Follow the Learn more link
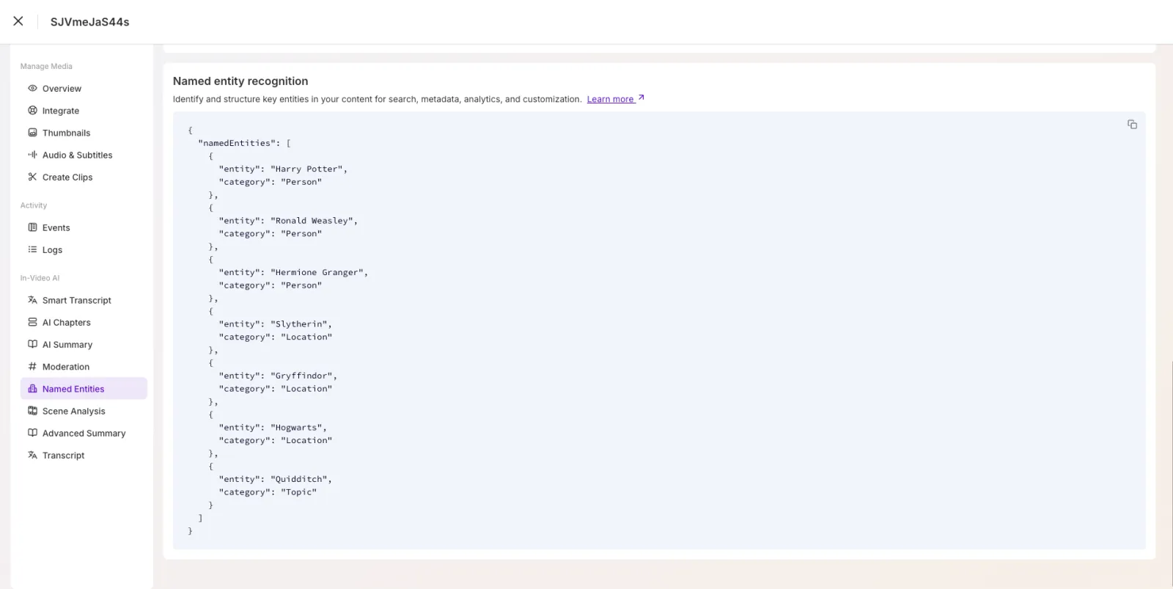Screen dimensions: 1173x589 pos(616,99)
